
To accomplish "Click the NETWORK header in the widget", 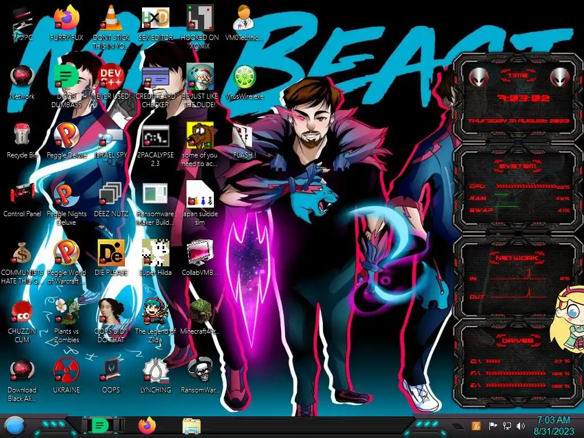I will click(518, 257).
